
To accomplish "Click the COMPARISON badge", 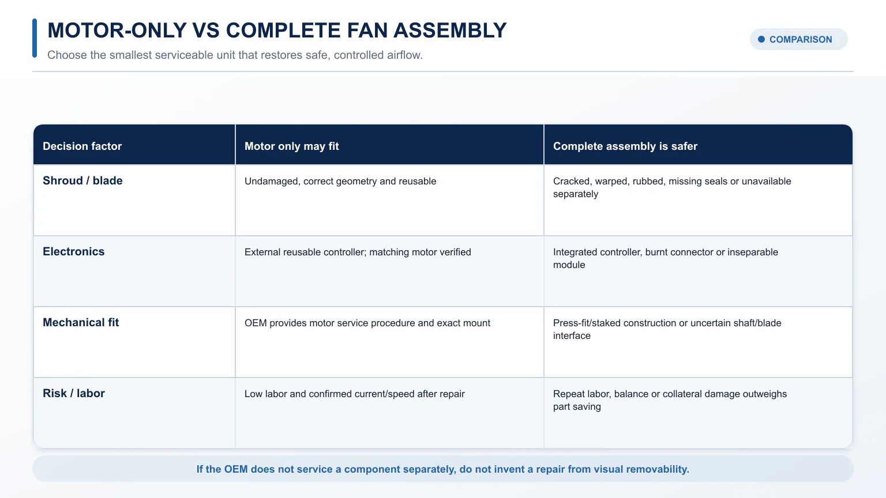I will point(798,39).
